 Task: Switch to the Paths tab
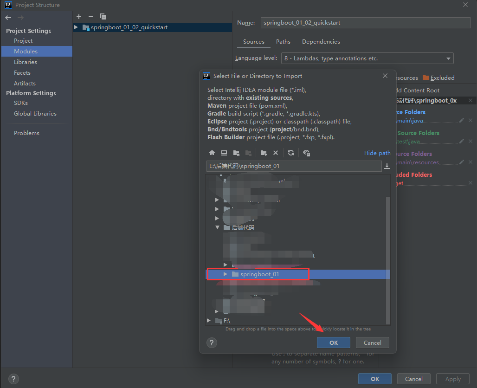tap(283, 42)
